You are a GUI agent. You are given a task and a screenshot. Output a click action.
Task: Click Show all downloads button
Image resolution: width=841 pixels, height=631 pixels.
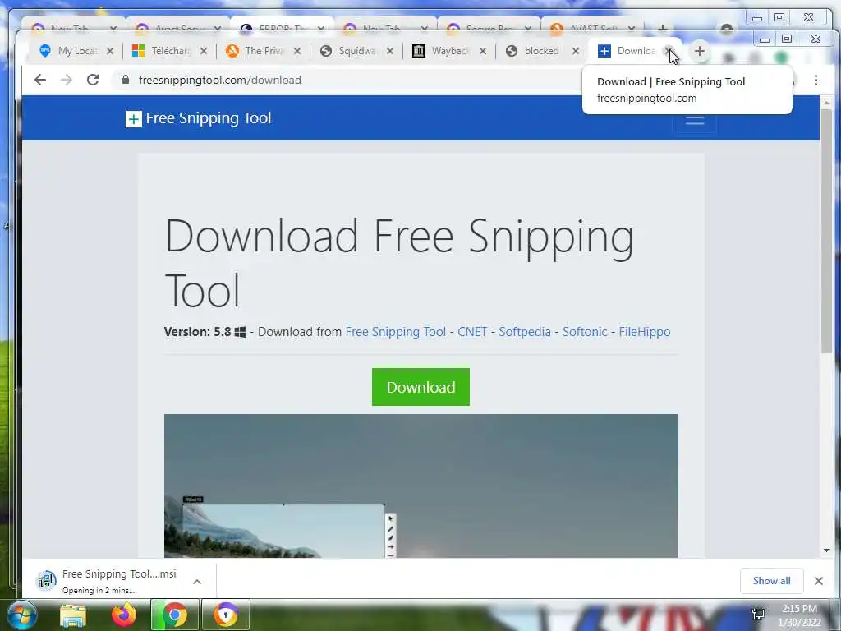(771, 581)
